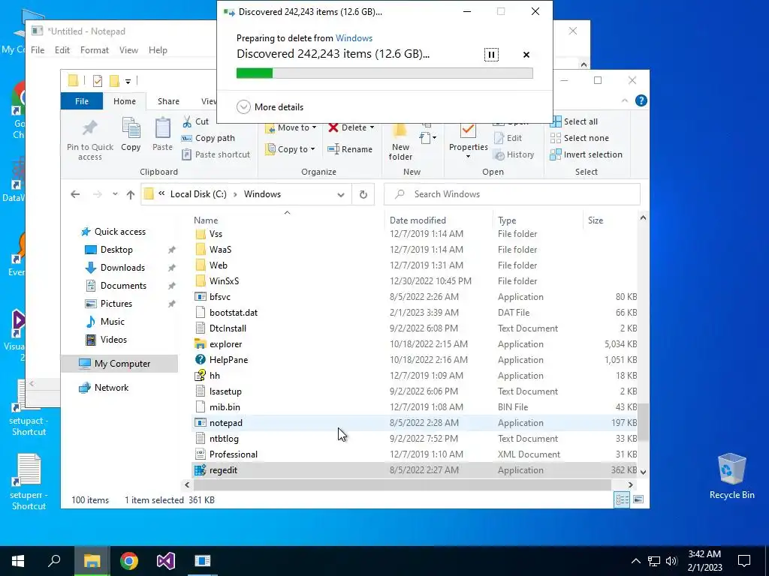
Task: Delete using the red X ribbon button
Action: pyautogui.click(x=333, y=127)
